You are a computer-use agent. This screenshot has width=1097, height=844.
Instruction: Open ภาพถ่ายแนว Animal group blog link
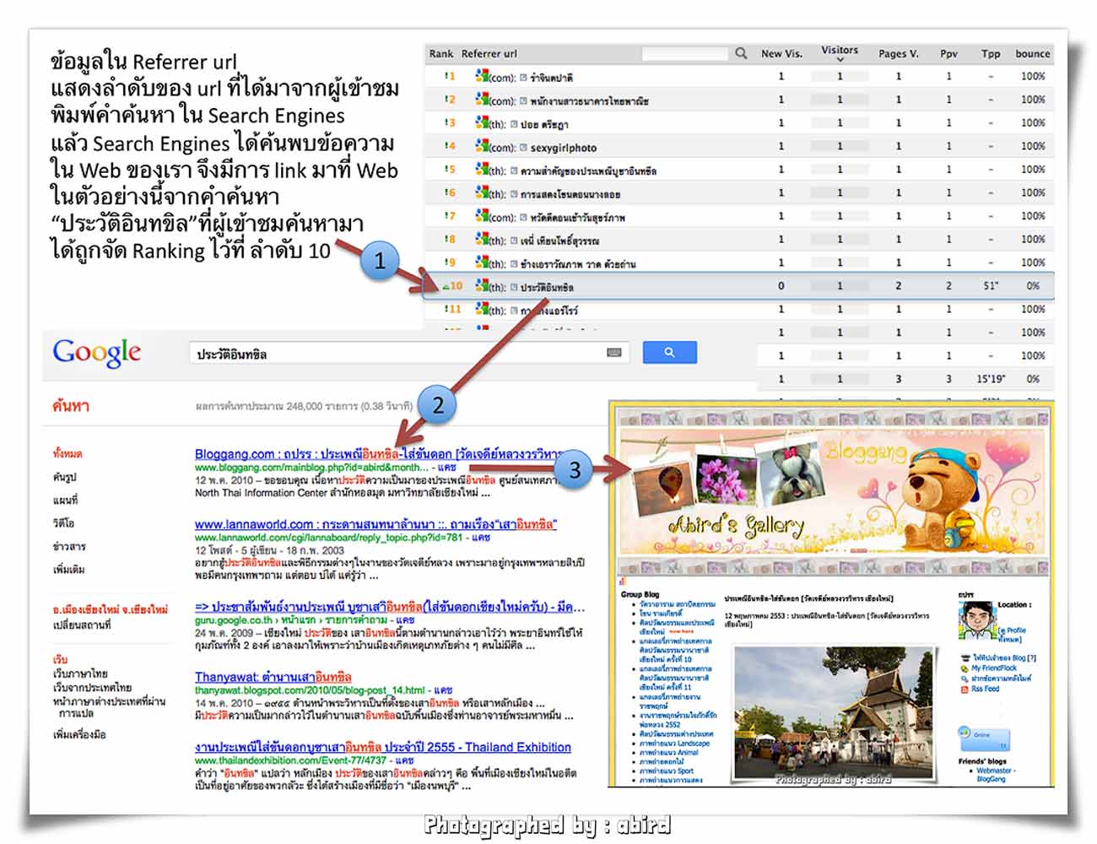pos(669,752)
